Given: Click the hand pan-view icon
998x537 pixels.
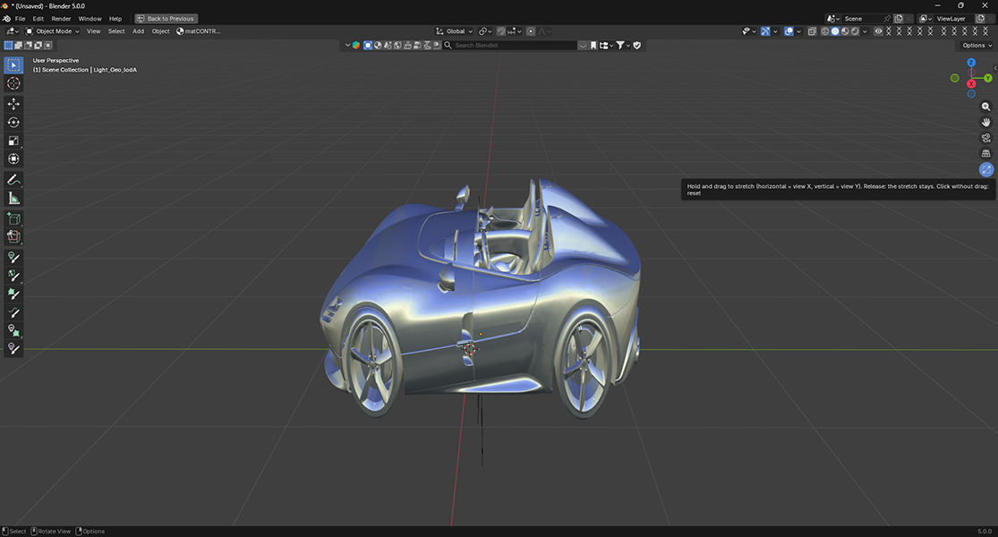Looking at the screenshot, I should pyautogui.click(x=985, y=122).
